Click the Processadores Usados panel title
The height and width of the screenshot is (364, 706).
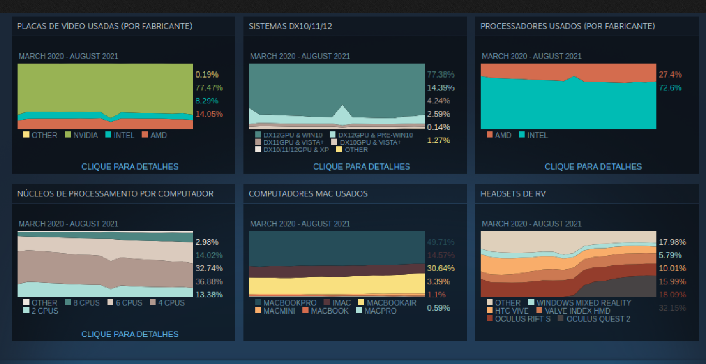pyautogui.click(x=567, y=26)
